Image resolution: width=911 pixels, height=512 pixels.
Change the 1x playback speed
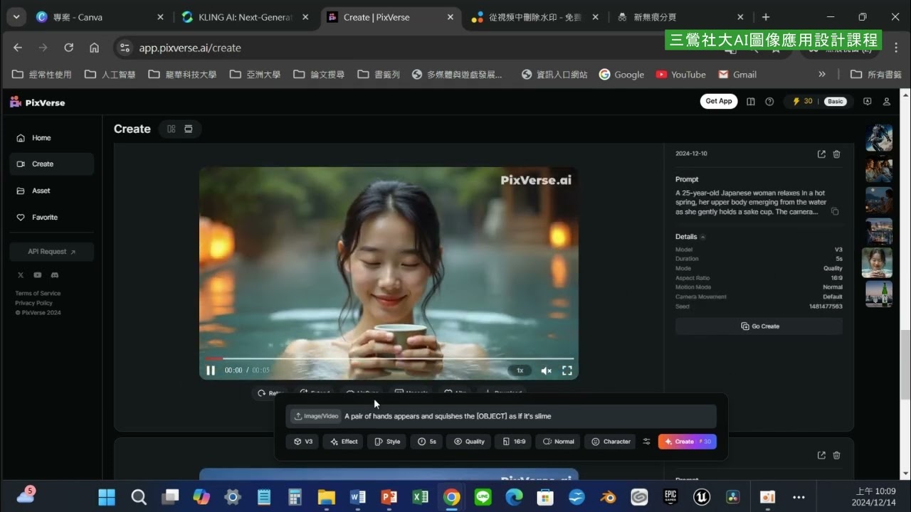pyautogui.click(x=520, y=370)
